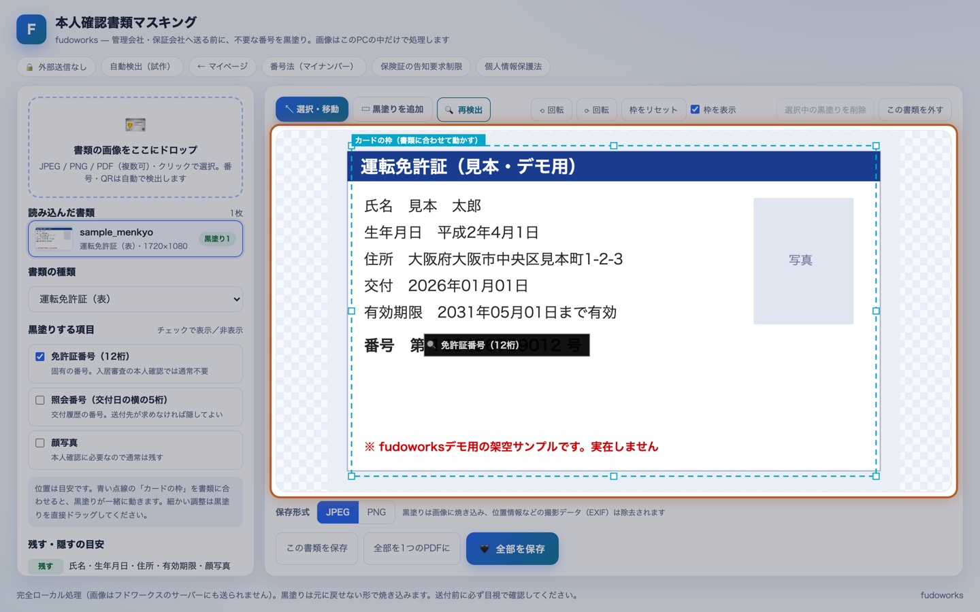The image size is (980, 612).
Task: Click the bottom-right card frame handle
Action: click(x=876, y=475)
